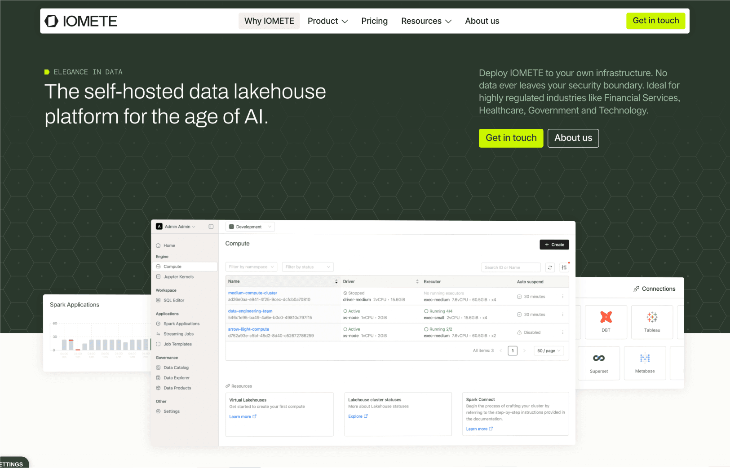Screen dimensions: 730x468
Task: Open the data-engineering-team link
Action: point(250,311)
